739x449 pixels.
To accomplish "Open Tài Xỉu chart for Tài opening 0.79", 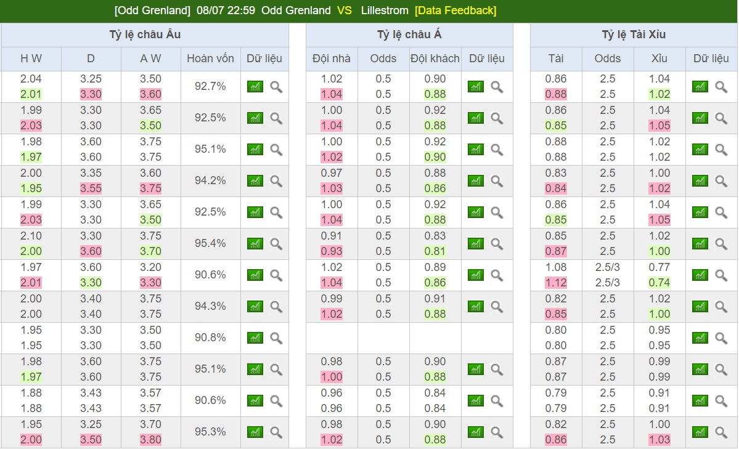I will click(x=700, y=401).
